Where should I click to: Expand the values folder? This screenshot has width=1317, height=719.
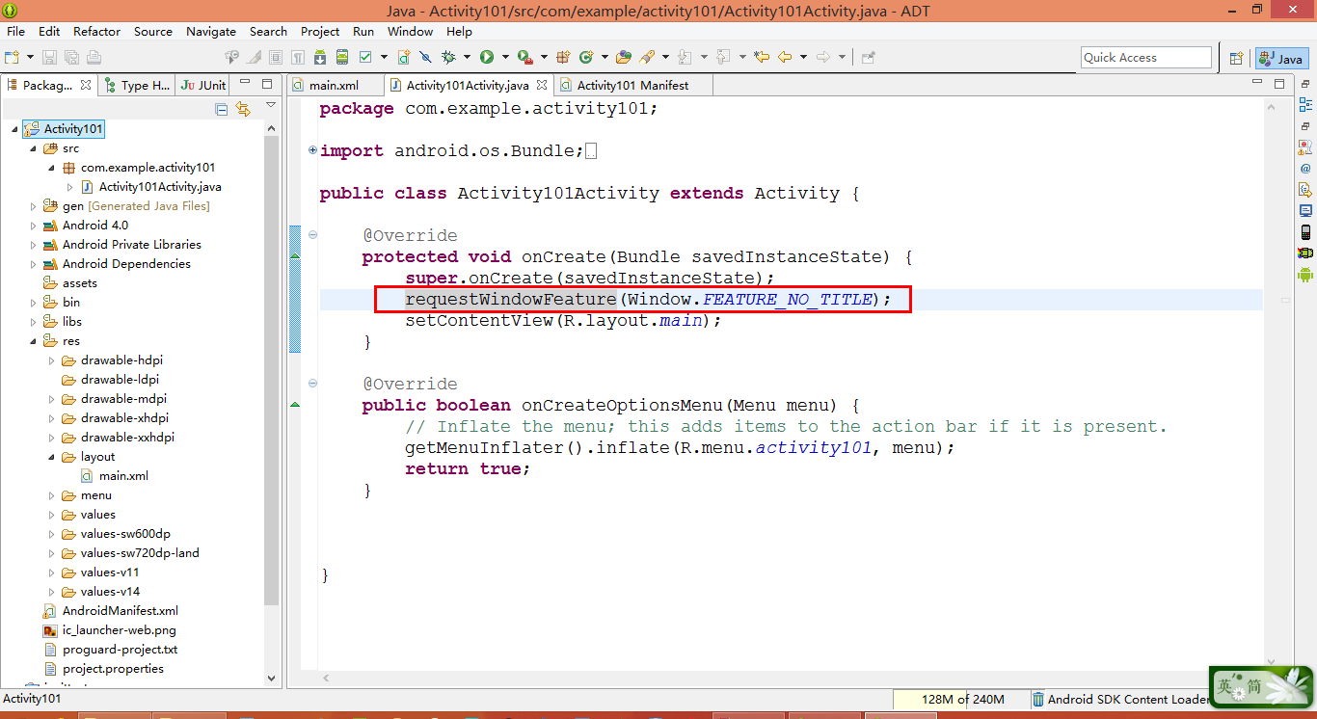(52, 515)
